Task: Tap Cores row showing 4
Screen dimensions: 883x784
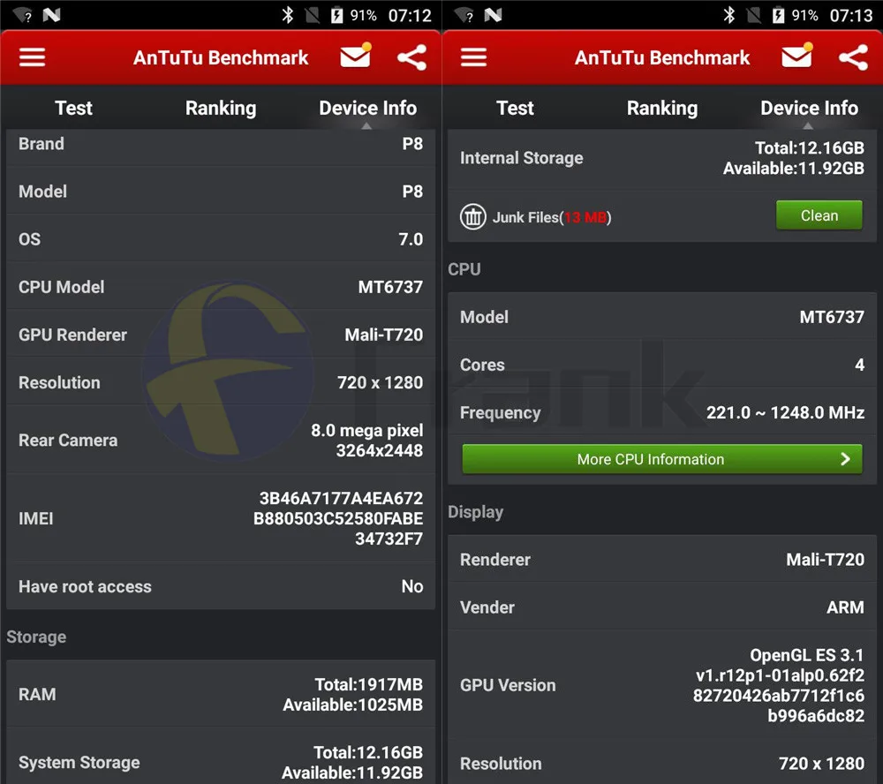Action: click(x=662, y=365)
